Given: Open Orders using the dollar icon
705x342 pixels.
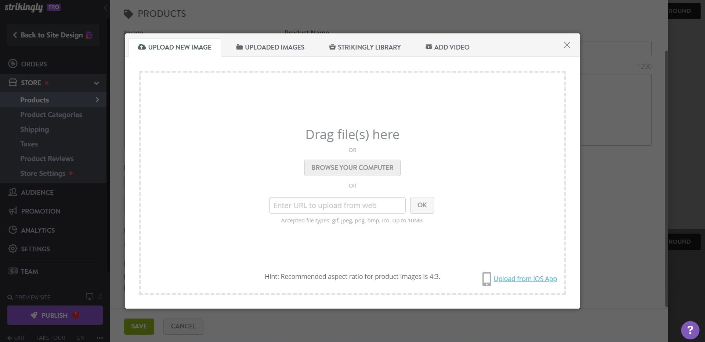Looking at the screenshot, I should pos(12,63).
